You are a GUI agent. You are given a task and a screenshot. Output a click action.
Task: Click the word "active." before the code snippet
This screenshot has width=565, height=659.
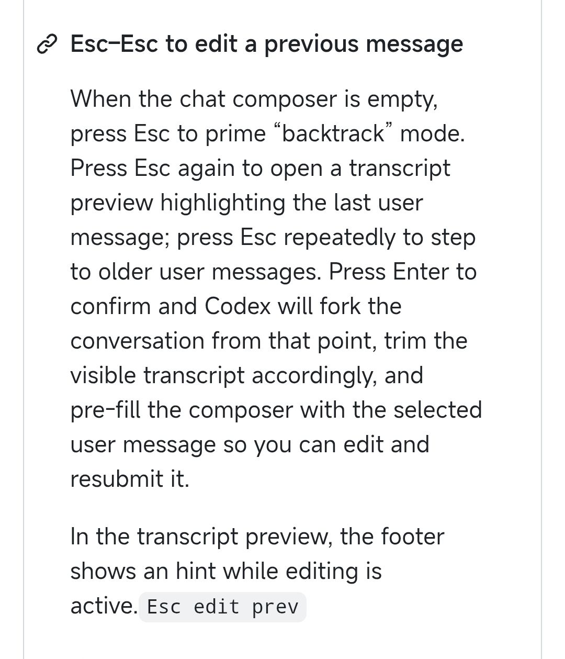coord(104,606)
